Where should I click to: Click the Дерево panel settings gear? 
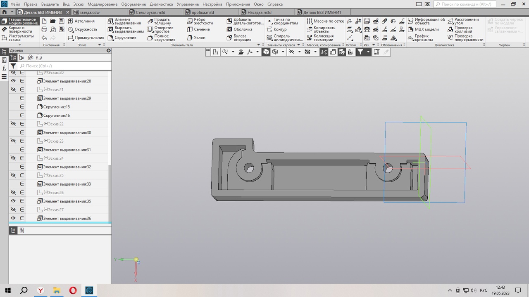[109, 50]
